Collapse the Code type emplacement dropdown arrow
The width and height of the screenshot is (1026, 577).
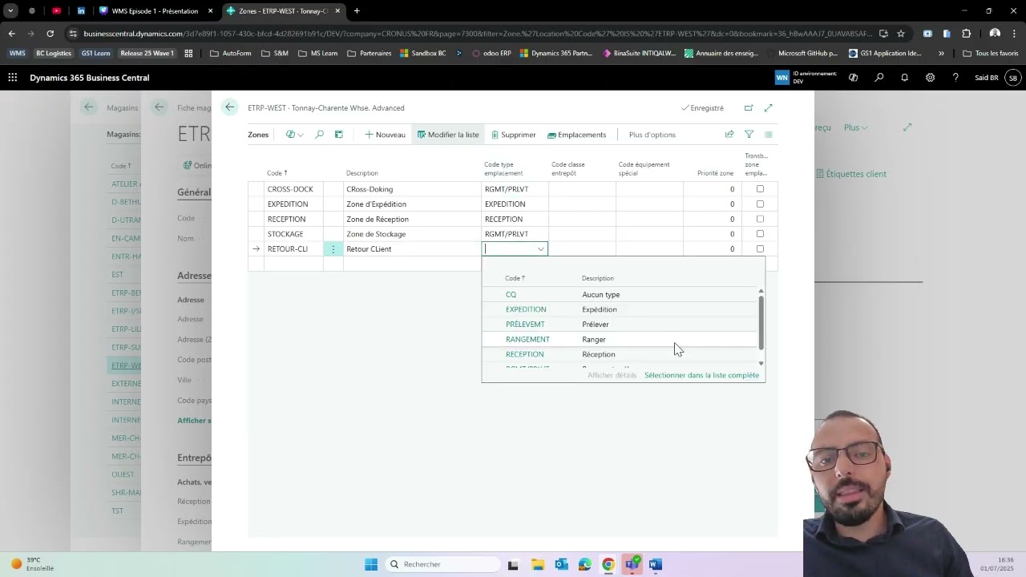point(540,249)
